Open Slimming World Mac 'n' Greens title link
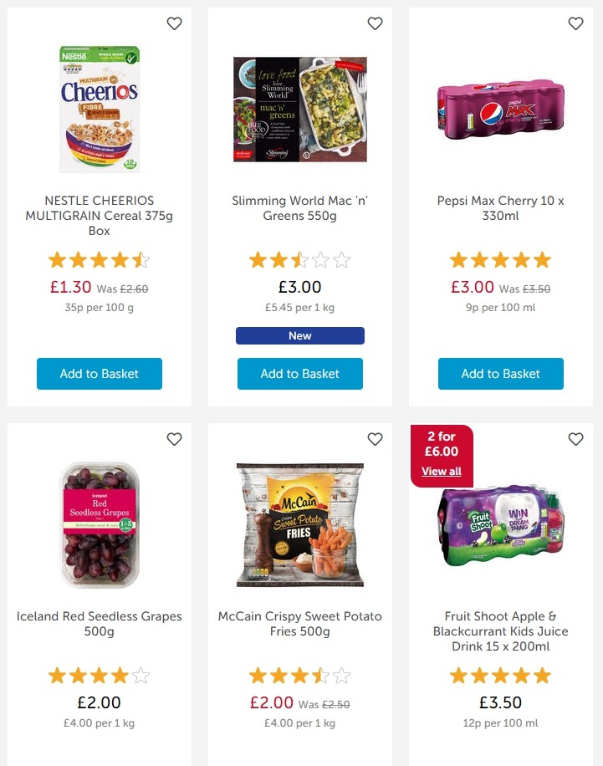The width and height of the screenshot is (603, 766). (x=300, y=208)
